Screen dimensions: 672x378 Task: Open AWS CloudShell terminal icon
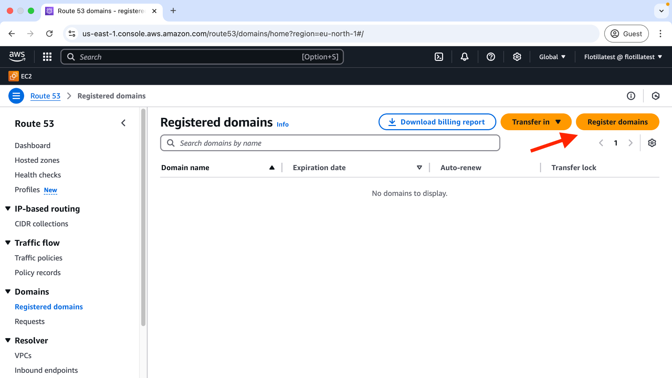439,57
